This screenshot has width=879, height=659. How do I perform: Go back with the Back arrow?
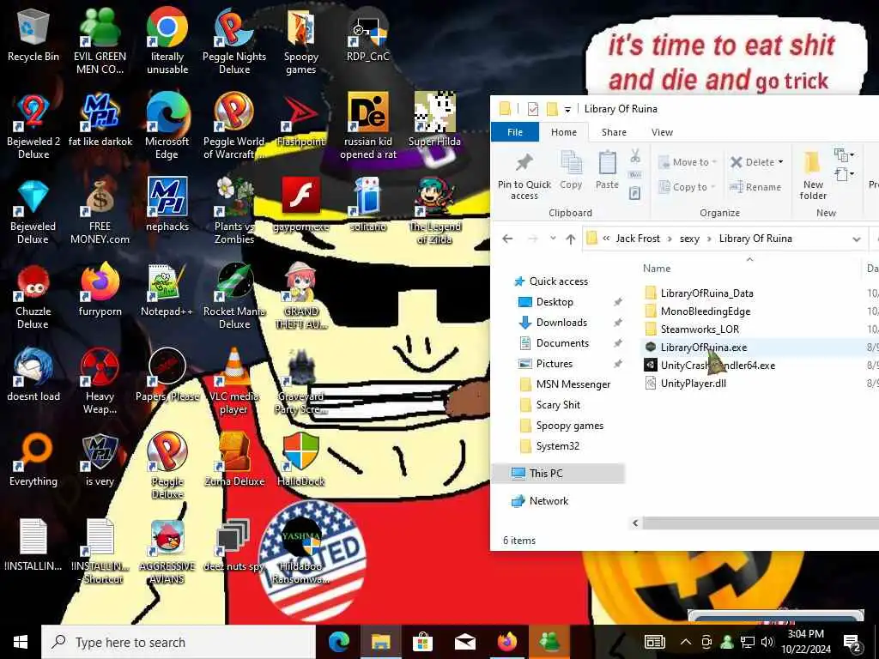click(507, 239)
